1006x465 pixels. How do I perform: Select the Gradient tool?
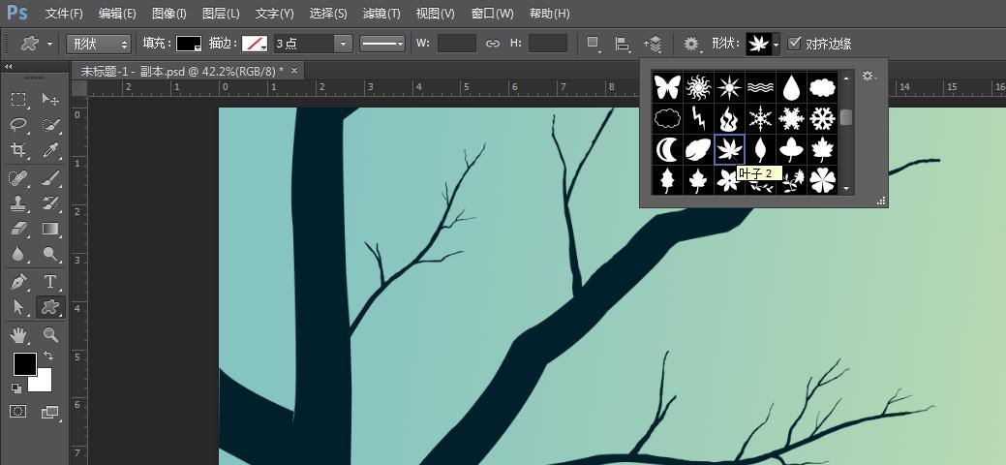[x=50, y=229]
